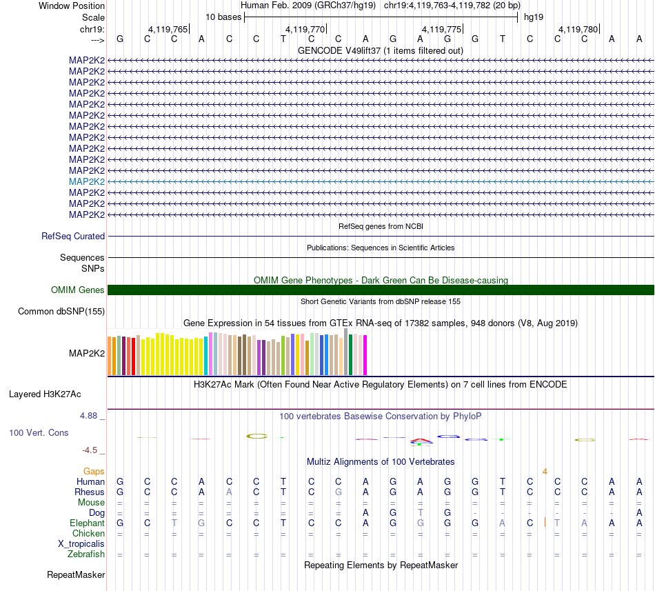Viewport: 655px width, 591px height.
Task: Click the Zebrafish species label
Action: pos(86,554)
